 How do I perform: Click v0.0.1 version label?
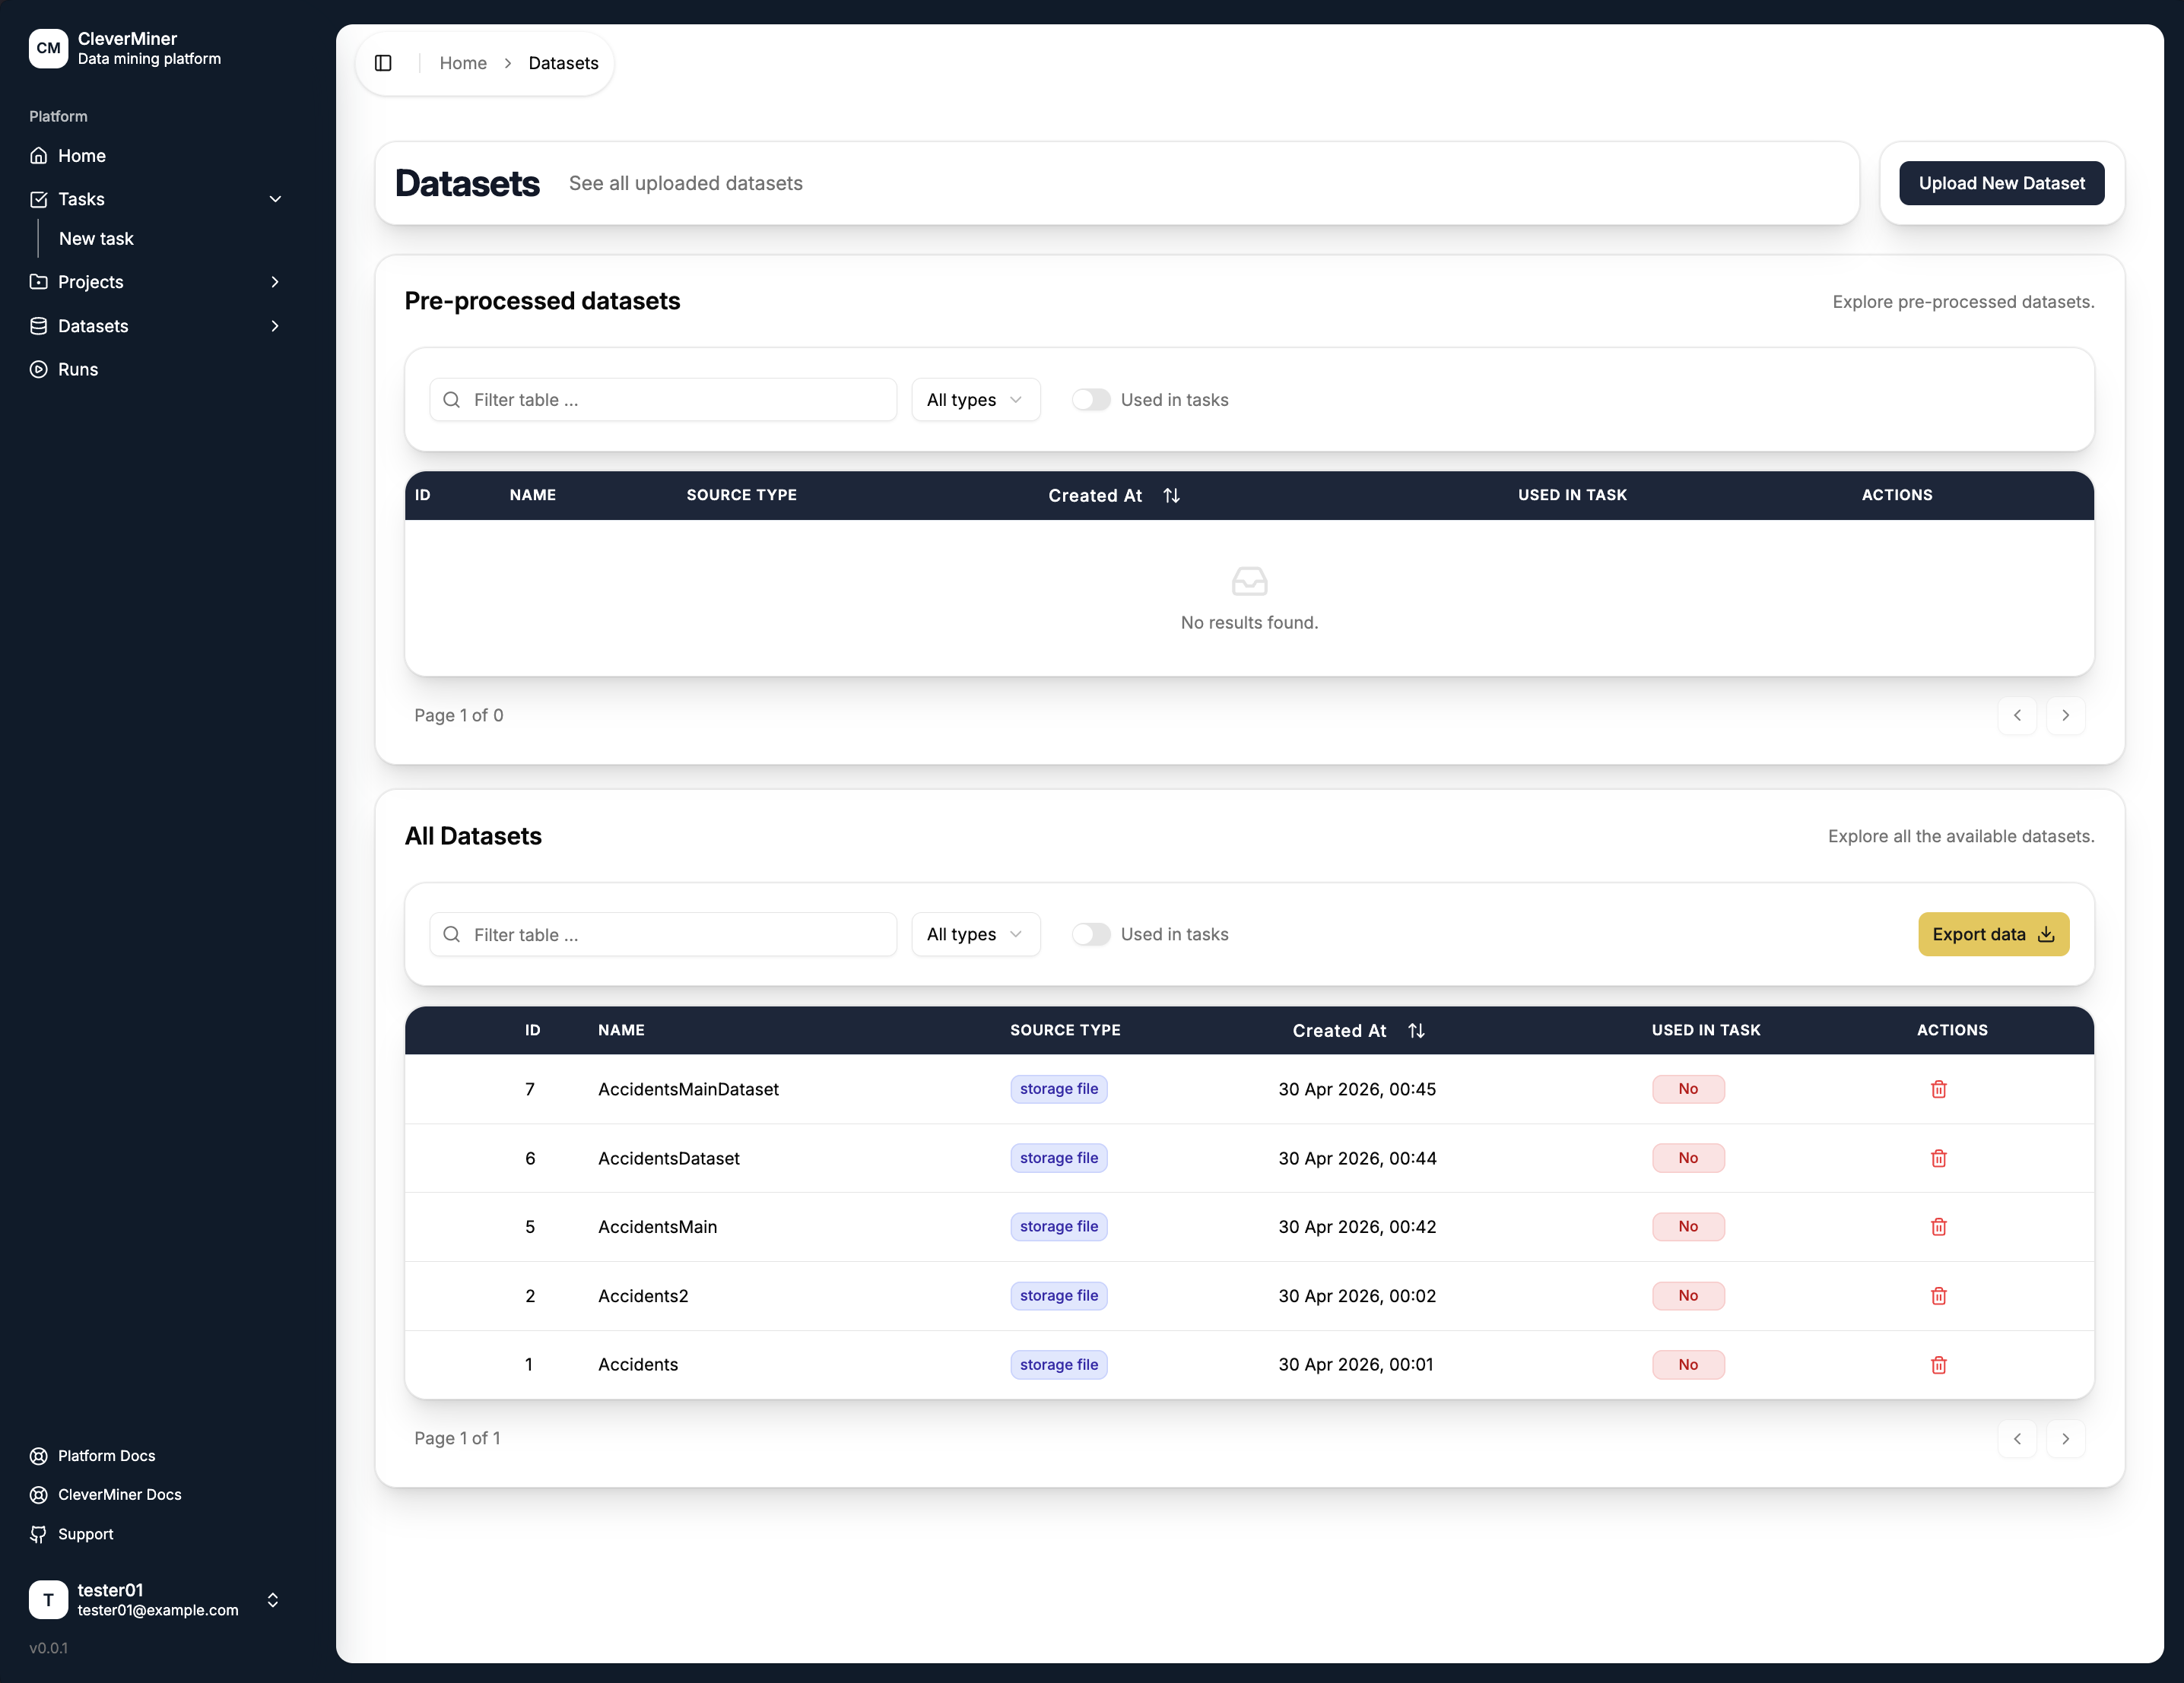[48, 1648]
